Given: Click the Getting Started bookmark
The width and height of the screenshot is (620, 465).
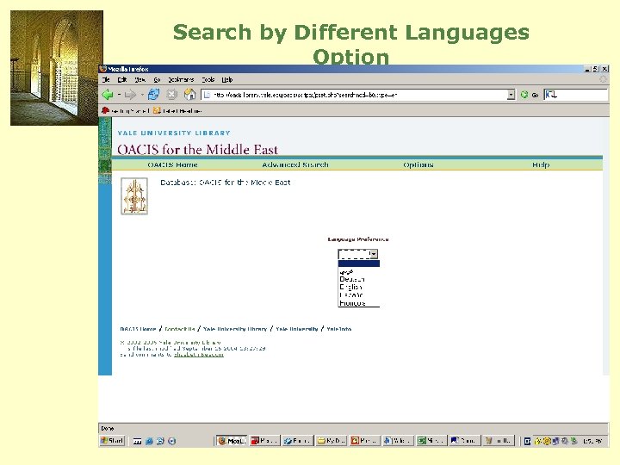Looking at the screenshot, I should 126,111.
